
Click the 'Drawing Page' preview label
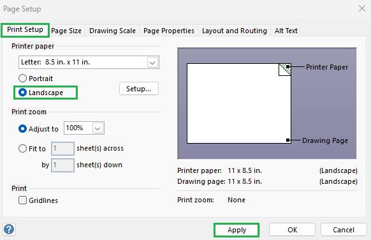click(x=325, y=140)
